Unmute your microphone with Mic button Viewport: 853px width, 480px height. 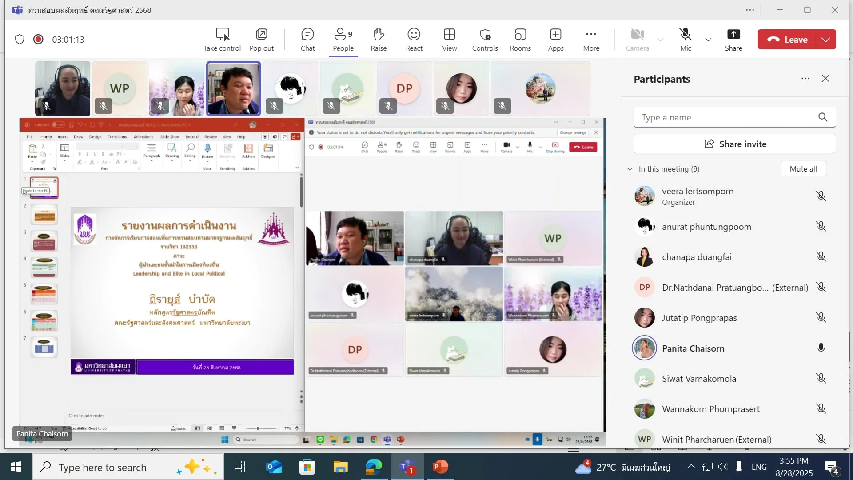click(685, 39)
